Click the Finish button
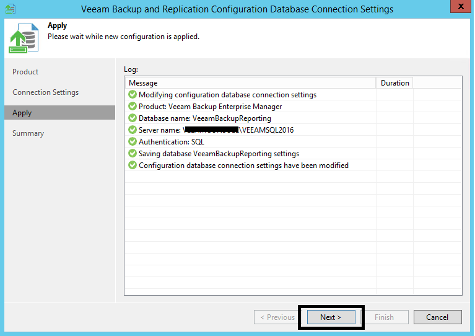The width and height of the screenshot is (475, 336). (384, 317)
